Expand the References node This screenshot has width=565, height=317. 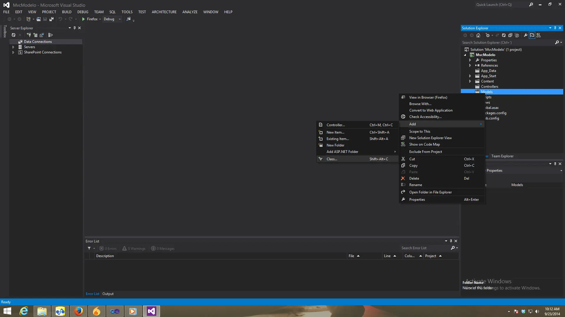click(x=470, y=65)
